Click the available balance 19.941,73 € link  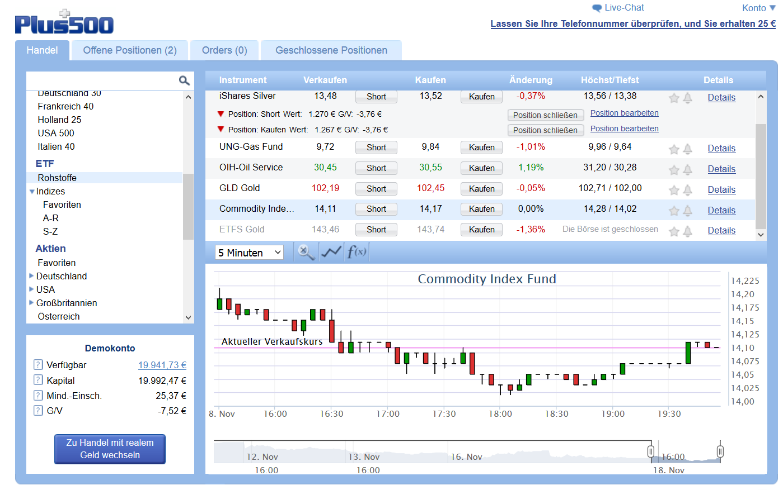pos(162,365)
